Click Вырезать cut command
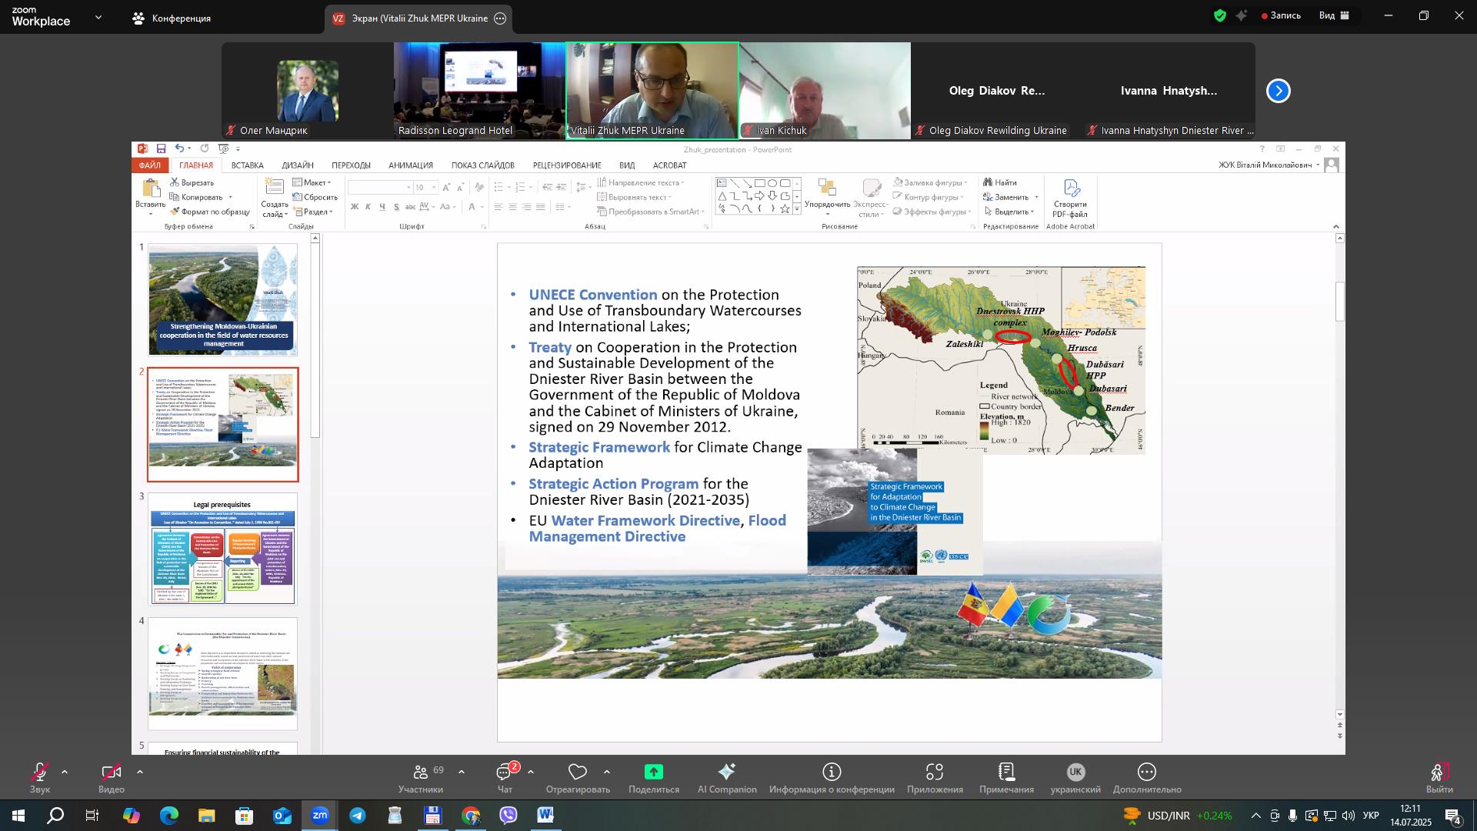The image size is (1477, 831). [192, 182]
